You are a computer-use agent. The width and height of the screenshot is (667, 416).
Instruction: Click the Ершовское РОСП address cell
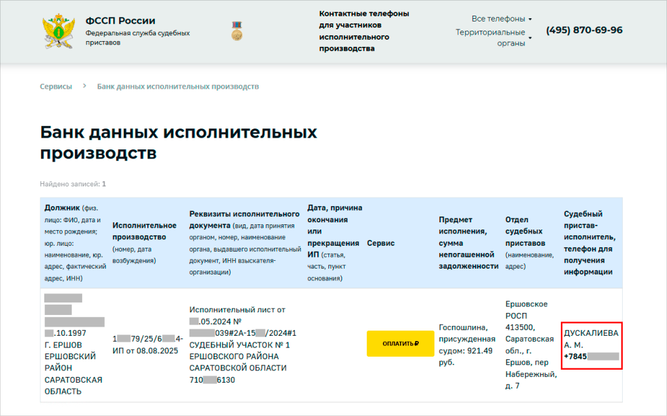[530, 344]
